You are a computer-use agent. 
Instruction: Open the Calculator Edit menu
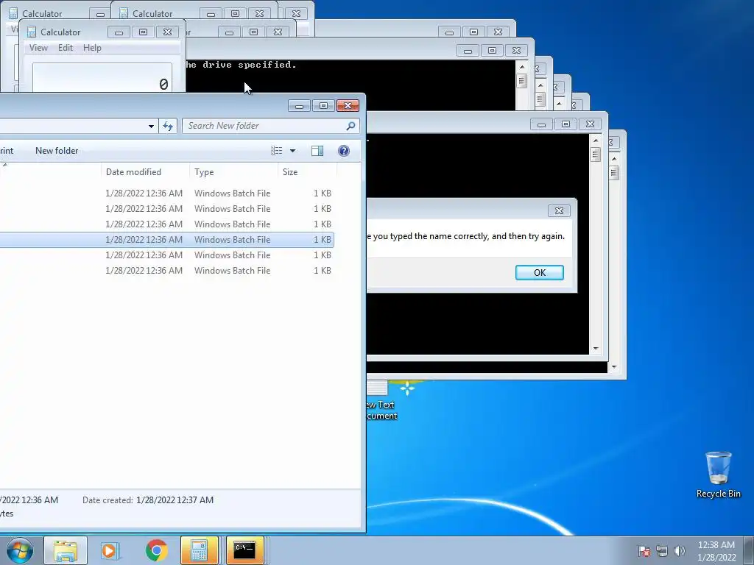pos(66,48)
